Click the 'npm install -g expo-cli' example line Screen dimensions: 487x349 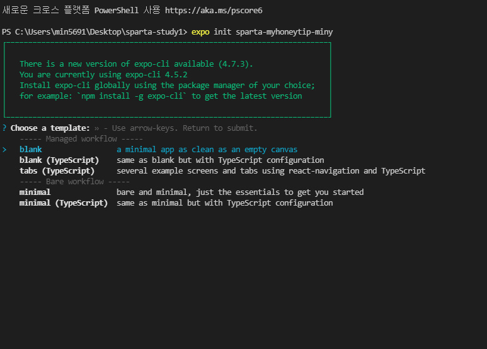161,96
